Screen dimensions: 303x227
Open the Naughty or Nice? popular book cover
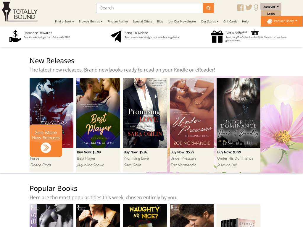point(145,215)
